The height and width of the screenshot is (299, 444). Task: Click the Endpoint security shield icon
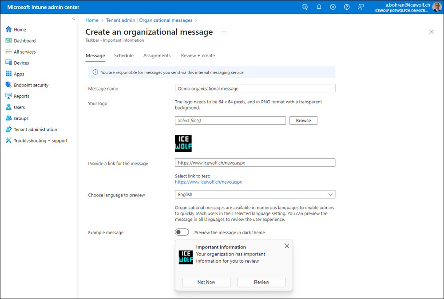9,85
